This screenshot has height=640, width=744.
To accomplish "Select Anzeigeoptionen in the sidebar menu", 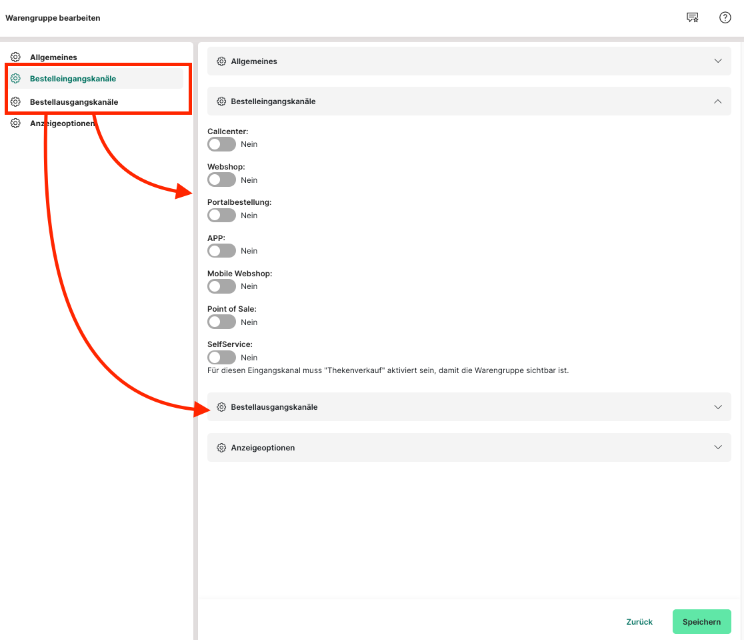I will pos(62,123).
